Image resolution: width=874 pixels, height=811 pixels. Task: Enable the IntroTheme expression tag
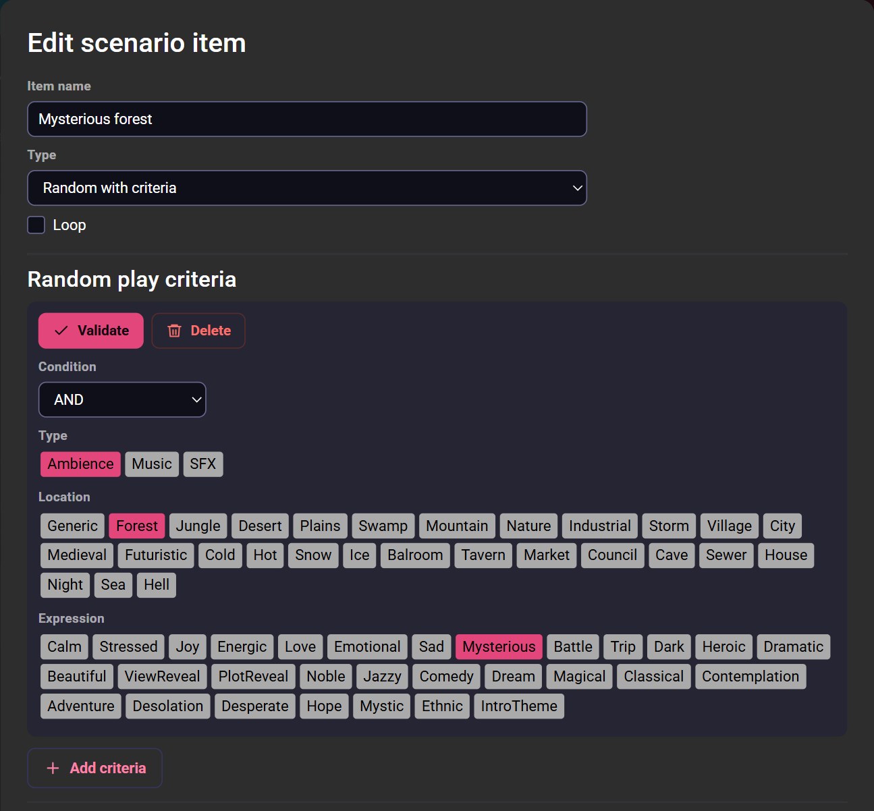pos(519,706)
